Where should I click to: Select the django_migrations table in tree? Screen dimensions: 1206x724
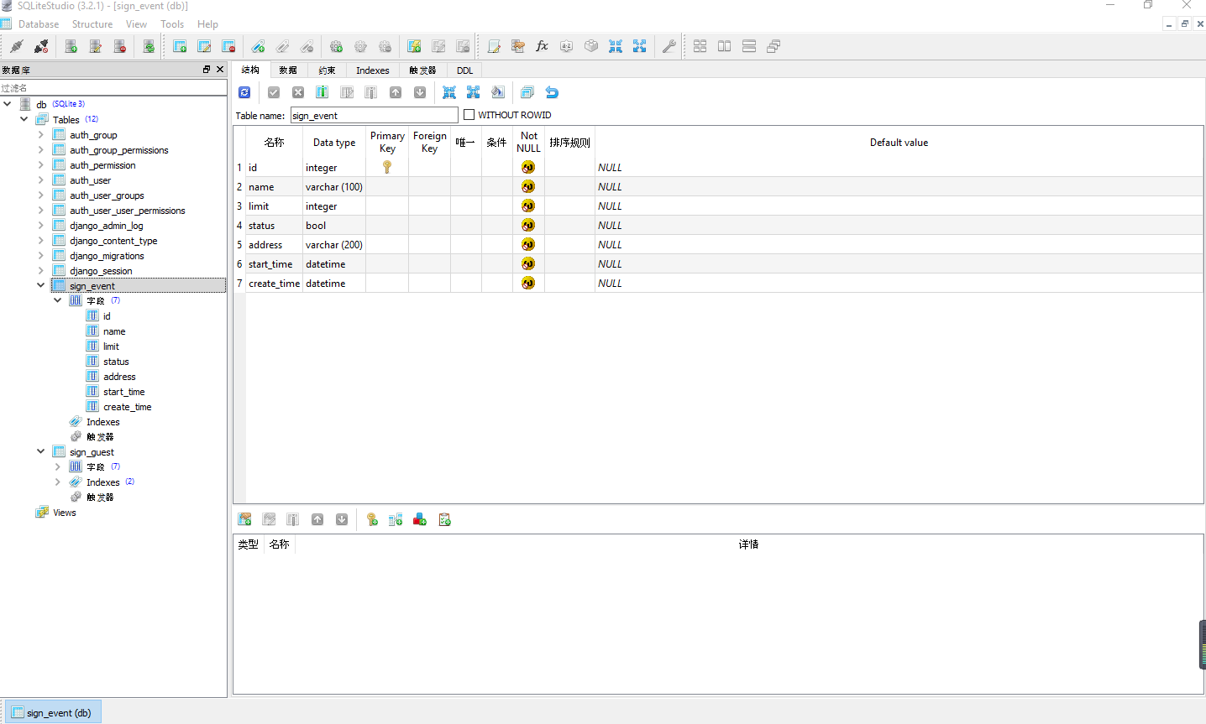pyautogui.click(x=107, y=256)
